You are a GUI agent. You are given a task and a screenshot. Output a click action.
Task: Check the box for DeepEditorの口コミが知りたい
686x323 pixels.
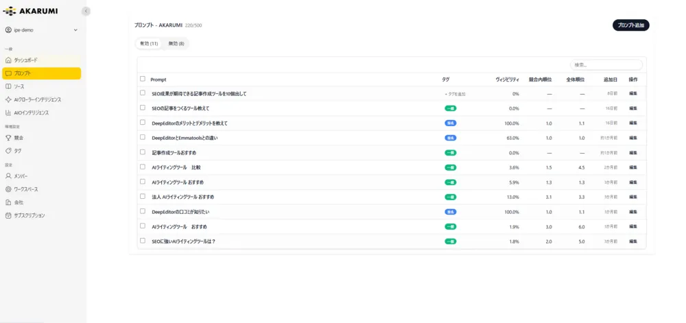142,211
